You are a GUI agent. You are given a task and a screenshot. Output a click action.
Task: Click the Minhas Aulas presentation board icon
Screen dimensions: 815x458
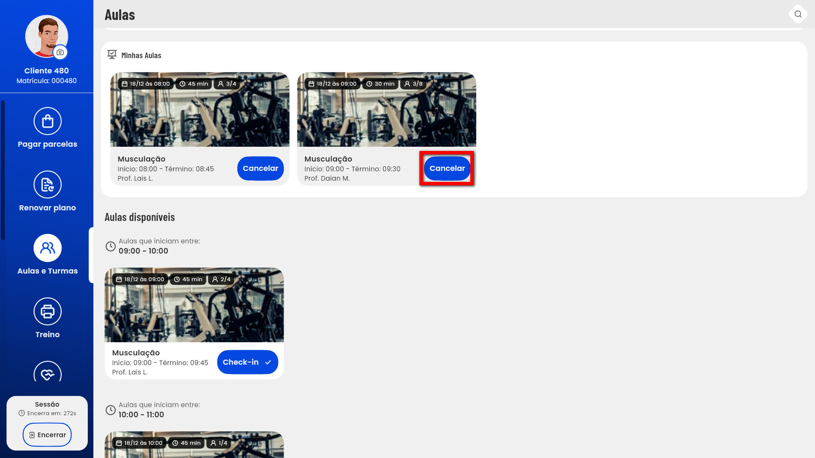pos(112,55)
